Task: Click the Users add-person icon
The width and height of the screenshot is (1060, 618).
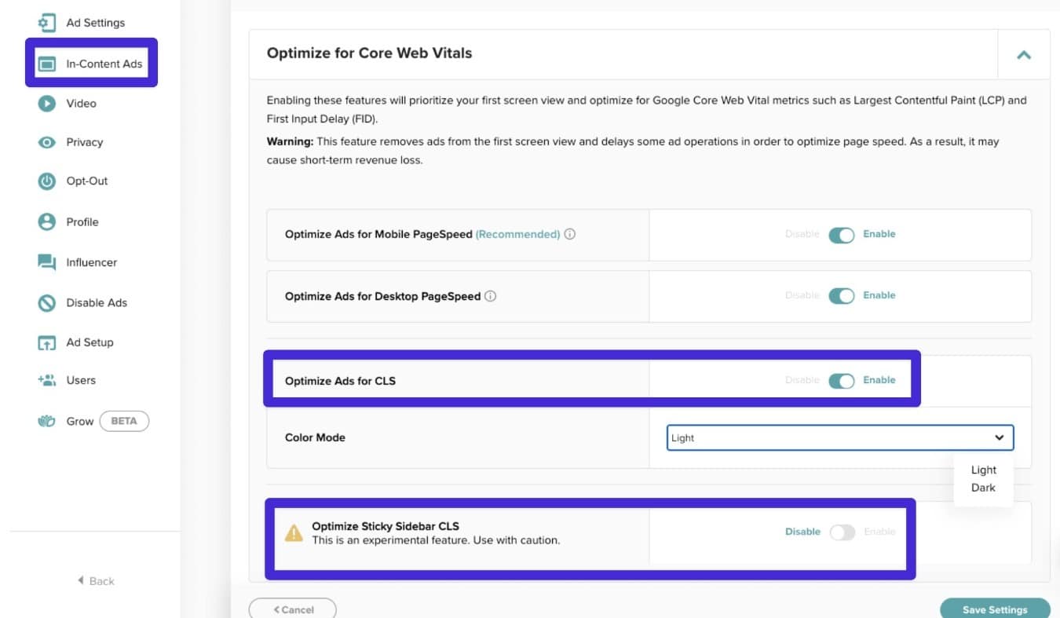Action: pos(47,380)
